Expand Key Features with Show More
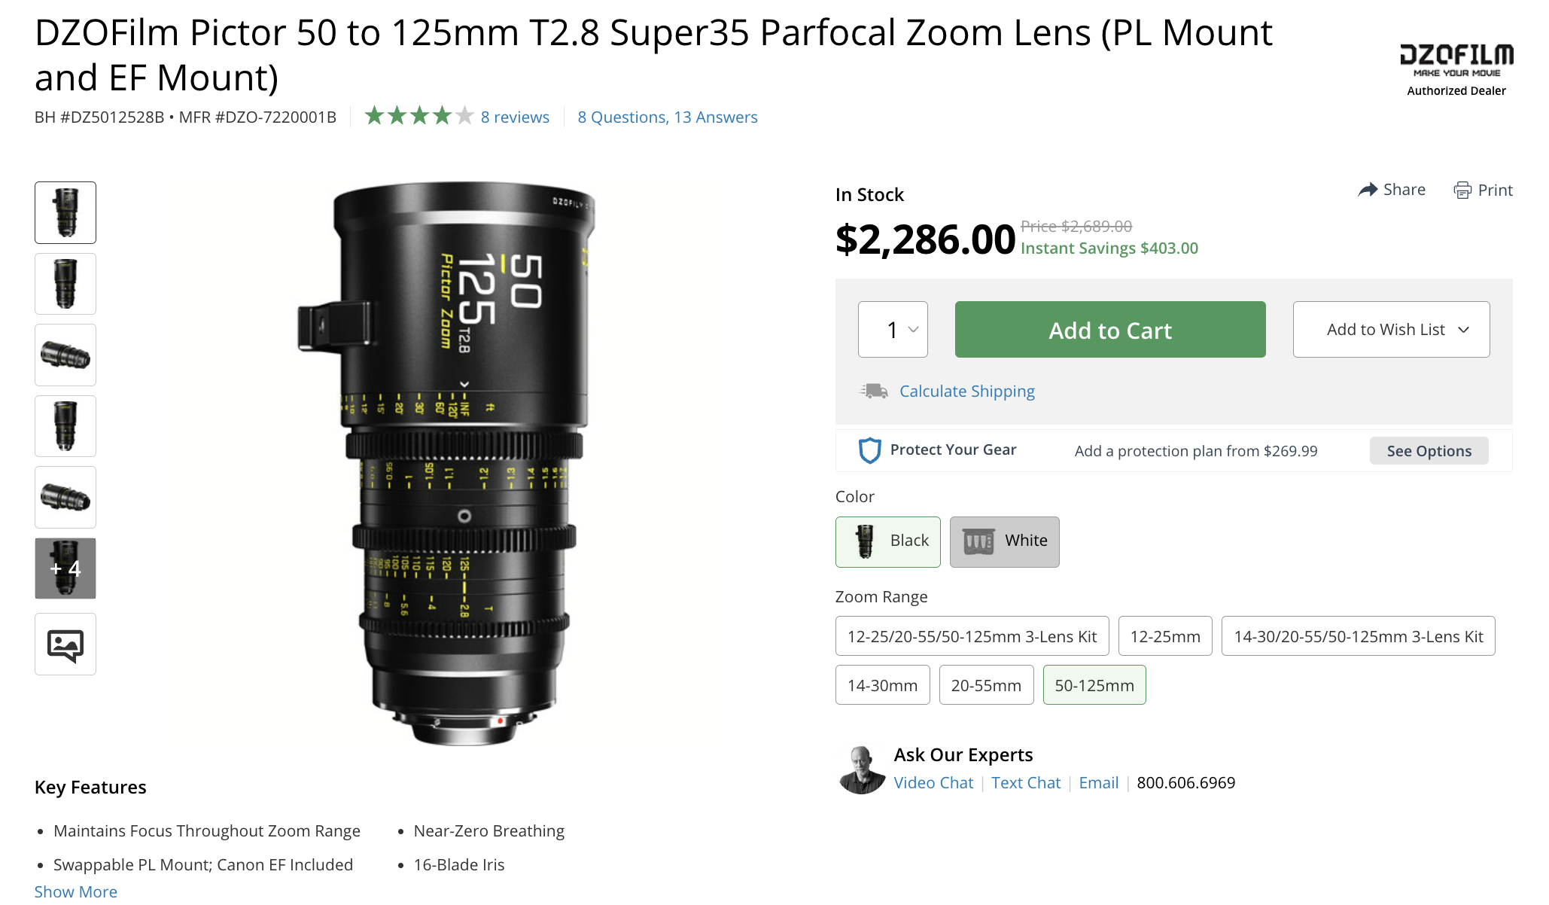The height and width of the screenshot is (905, 1549). point(76,891)
